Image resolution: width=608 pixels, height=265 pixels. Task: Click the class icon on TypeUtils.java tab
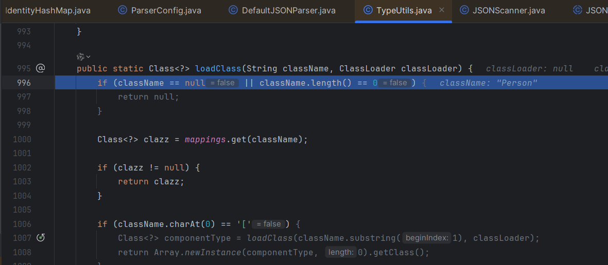tap(368, 10)
